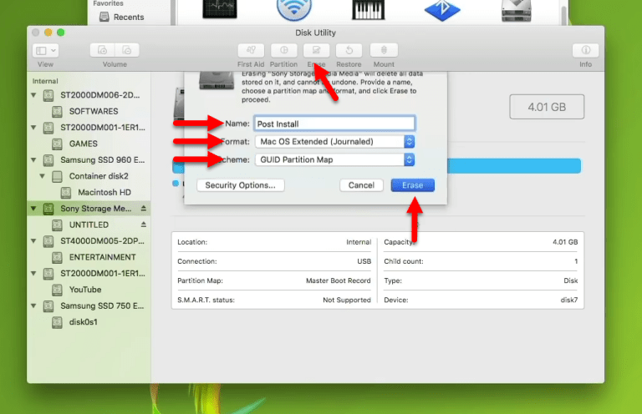Select the ST4000DM005-2DP disk
This screenshot has height=414, width=642.
[x=102, y=240]
